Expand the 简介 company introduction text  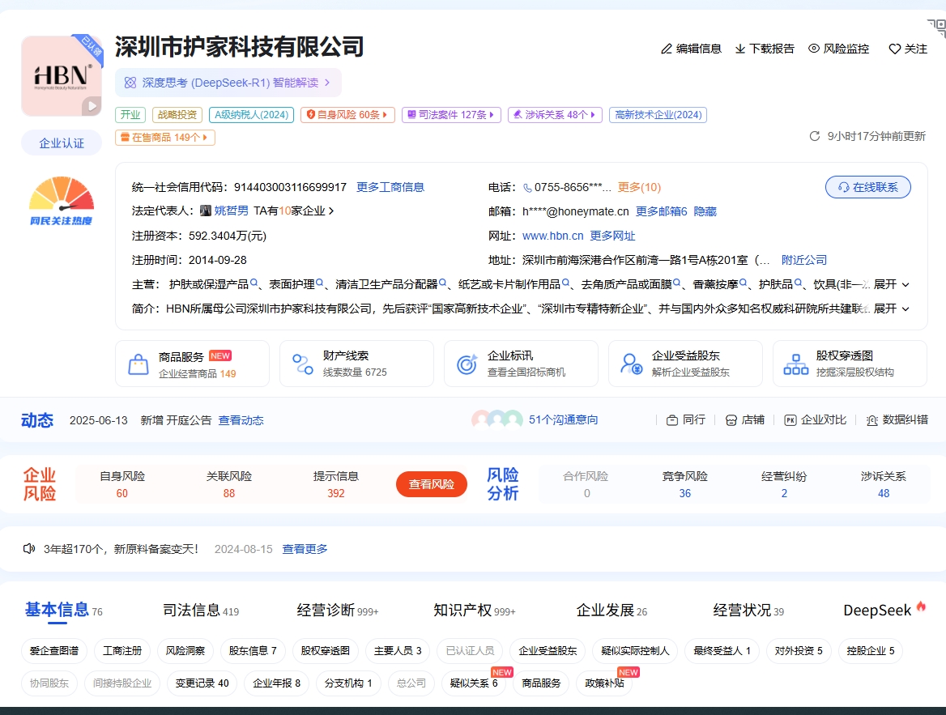[x=892, y=309]
